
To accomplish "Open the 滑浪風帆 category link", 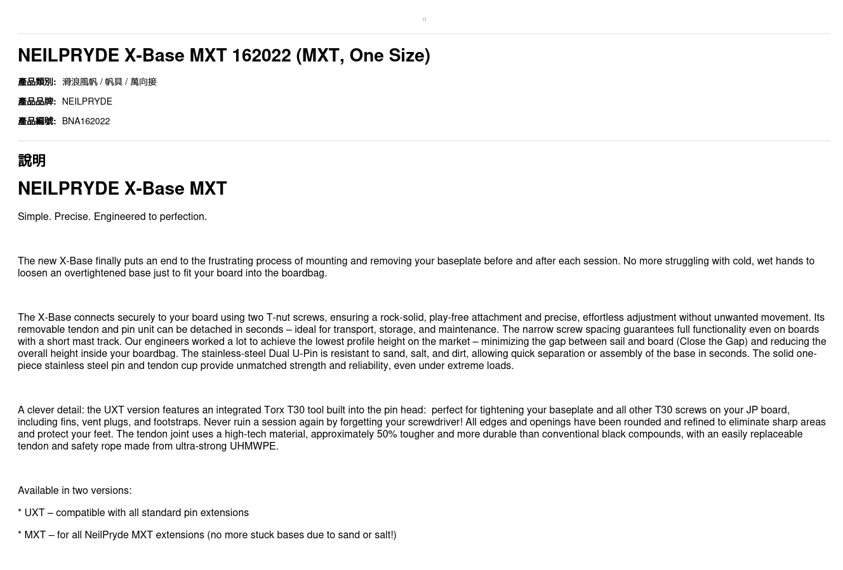I will [x=79, y=82].
